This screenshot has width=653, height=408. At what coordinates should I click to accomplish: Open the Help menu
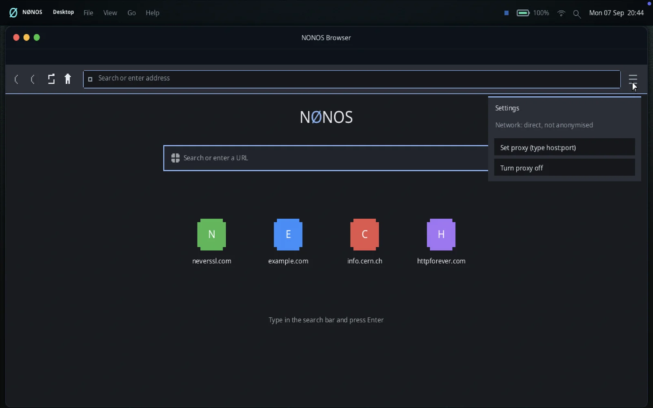[152, 13]
